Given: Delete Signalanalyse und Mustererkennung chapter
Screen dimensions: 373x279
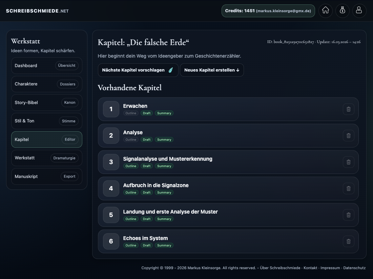Looking at the screenshot, I should pos(348,162).
